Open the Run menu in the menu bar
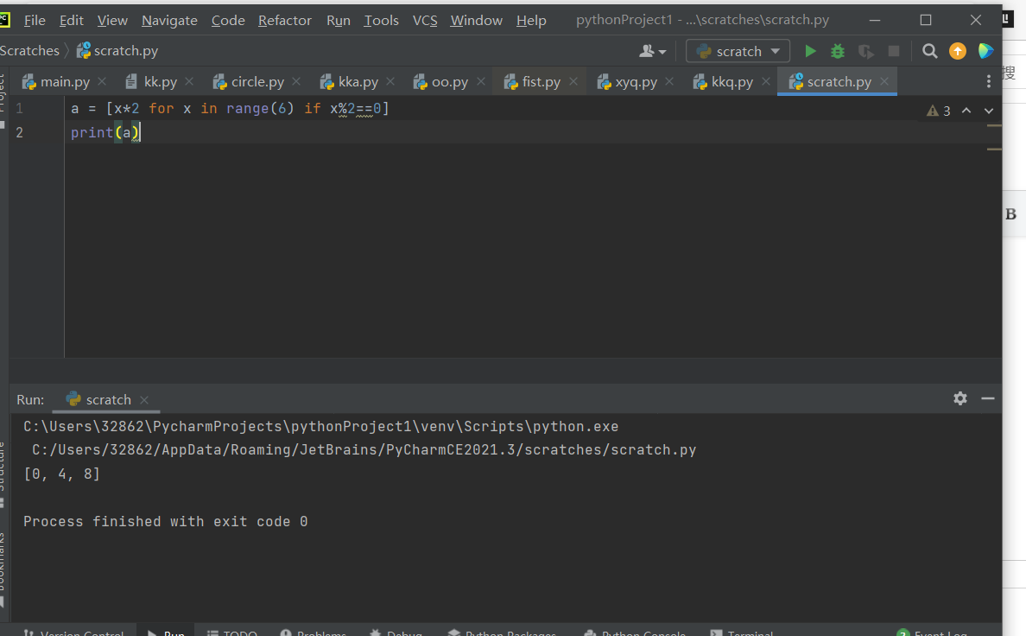The width and height of the screenshot is (1026, 636). click(x=339, y=20)
